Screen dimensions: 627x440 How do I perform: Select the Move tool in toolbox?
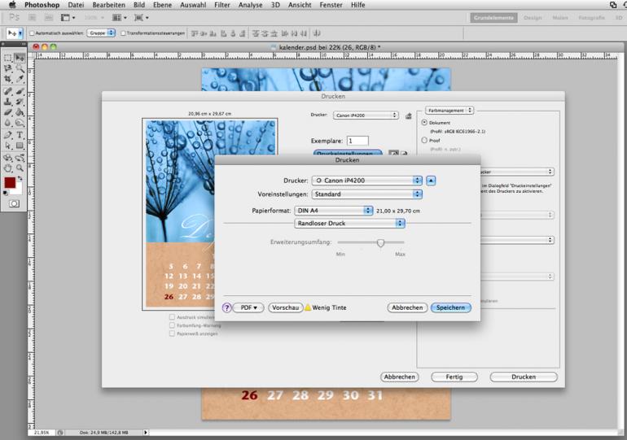coord(20,58)
